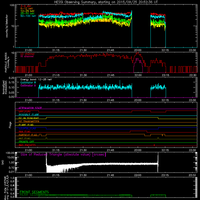This screenshot has width=200, height=200.
Task: Click the 100.00 value on the SAS axis
Action: tap(10, 153)
